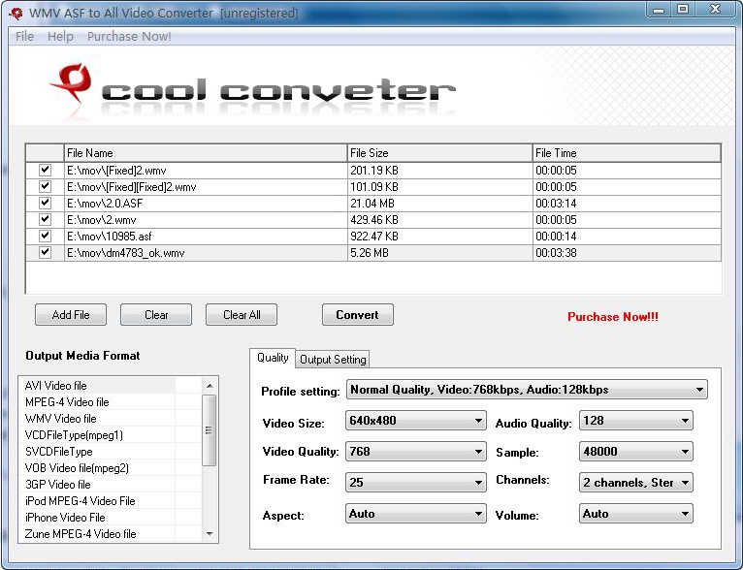Click file size 922.47 KB
The height and width of the screenshot is (570, 743).
point(374,237)
